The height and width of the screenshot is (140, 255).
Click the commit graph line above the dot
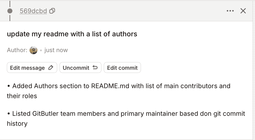pyautogui.click(x=10, y=4)
